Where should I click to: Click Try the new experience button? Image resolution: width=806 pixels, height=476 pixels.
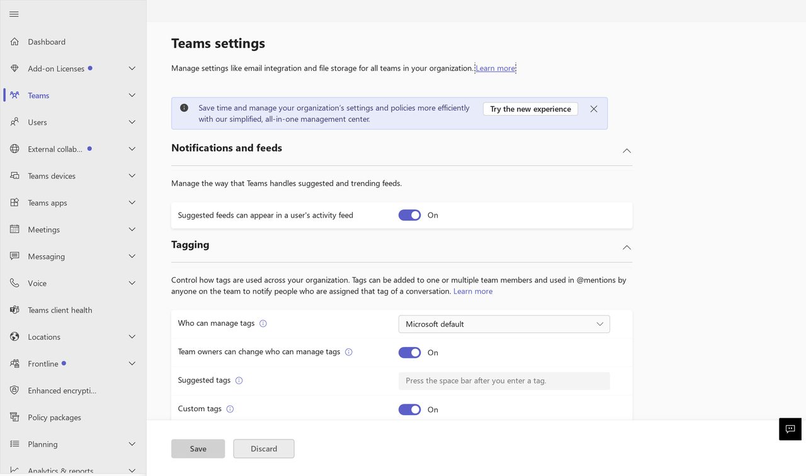tap(530, 109)
